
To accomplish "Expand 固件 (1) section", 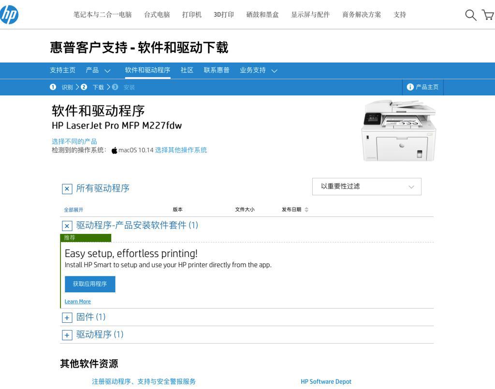I will tap(67, 317).
